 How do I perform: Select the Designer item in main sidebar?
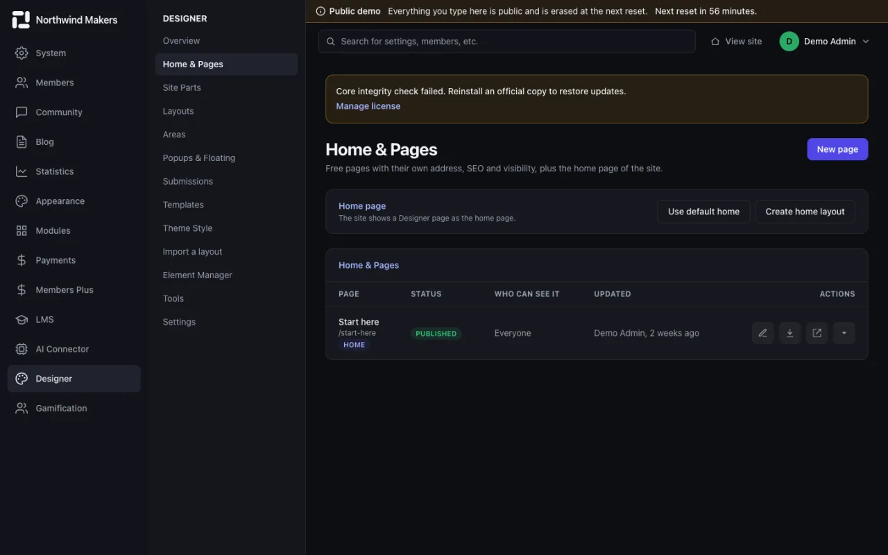(74, 379)
